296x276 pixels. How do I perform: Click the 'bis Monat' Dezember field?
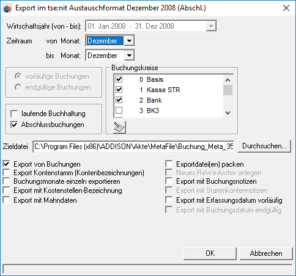click(105, 56)
